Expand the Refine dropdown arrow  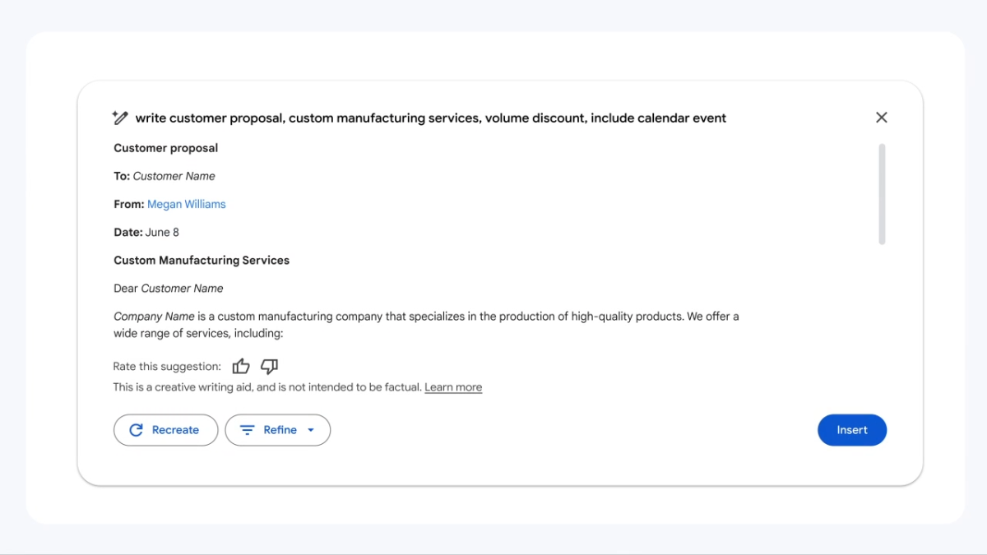(311, 430)
